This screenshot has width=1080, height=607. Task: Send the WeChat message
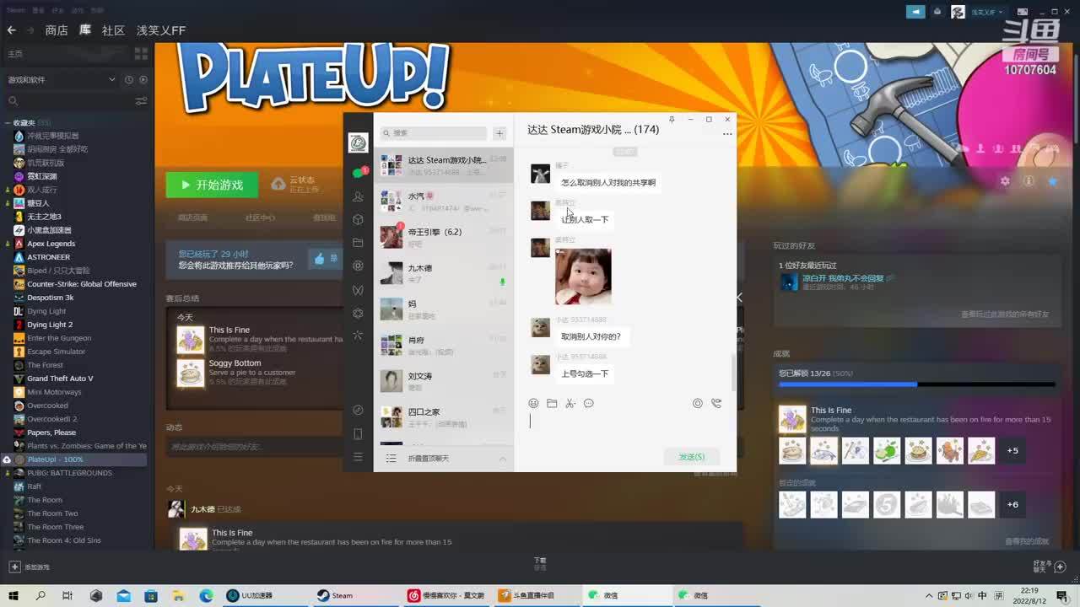coord(691,457)
